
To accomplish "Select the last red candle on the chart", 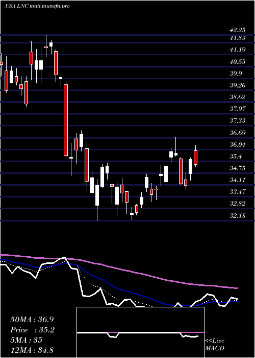I will 195,158.
